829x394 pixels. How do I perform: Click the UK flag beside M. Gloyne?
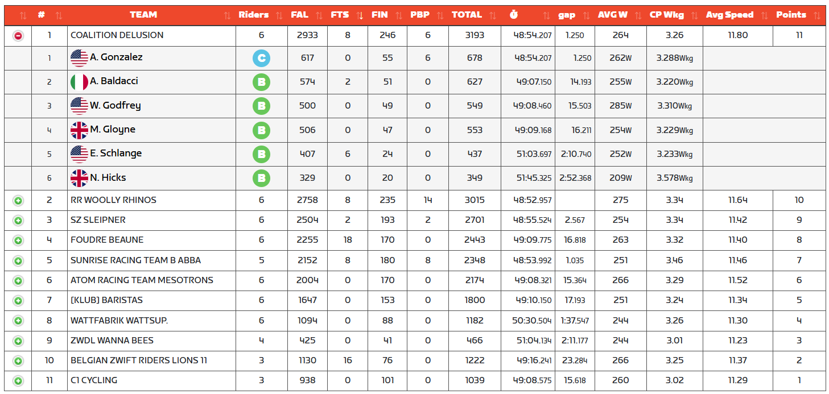pyautogui.click(x=79, y=130)
